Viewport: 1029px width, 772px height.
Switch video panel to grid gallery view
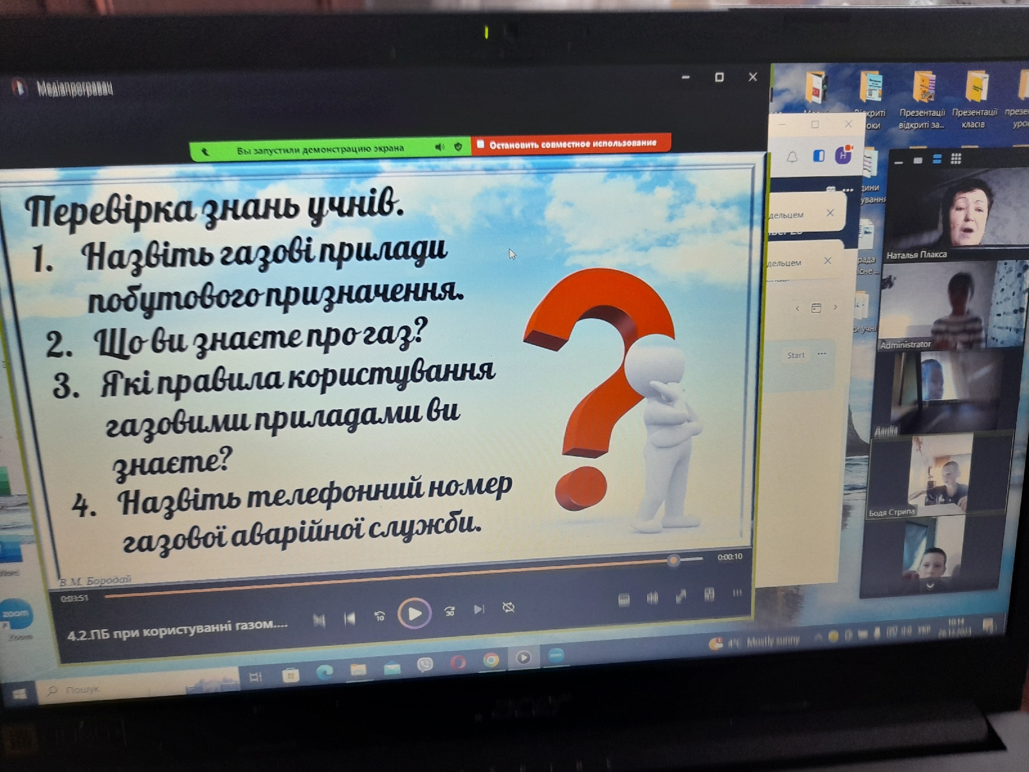click(x=956, y=158)
